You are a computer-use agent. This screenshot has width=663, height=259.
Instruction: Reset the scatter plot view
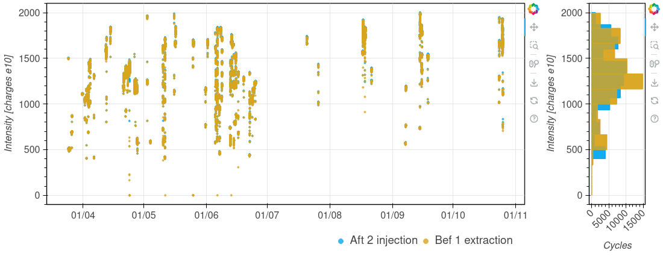(533, 101)
